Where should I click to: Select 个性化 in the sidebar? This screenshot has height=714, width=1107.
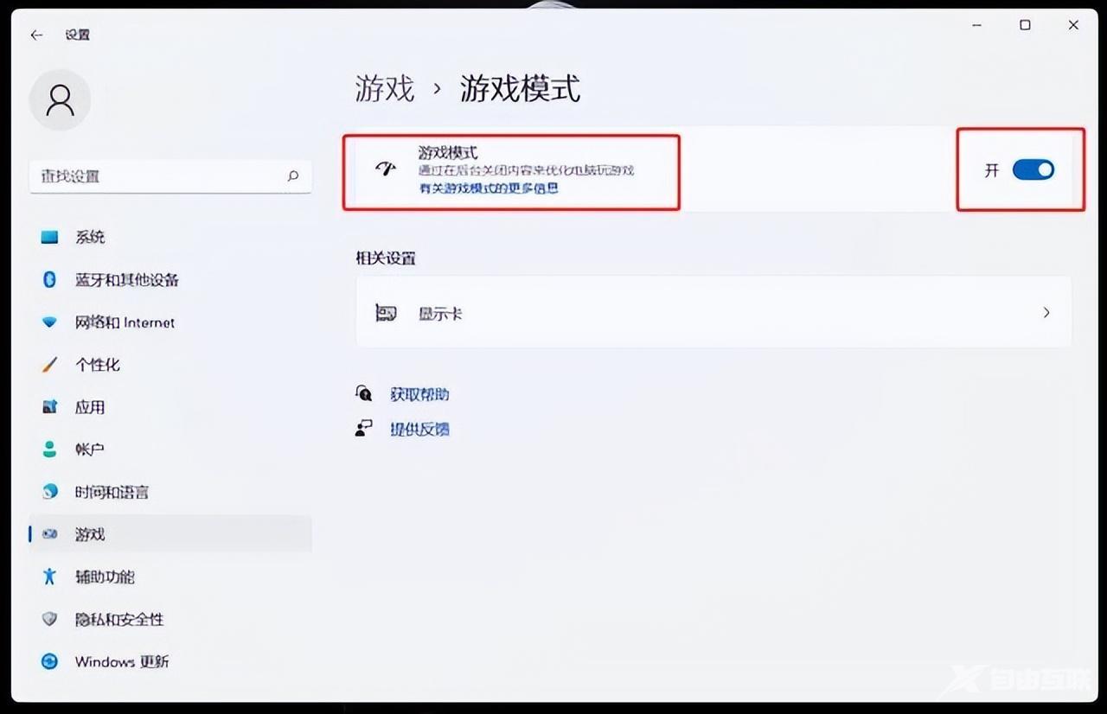click(x=170, y=365)
